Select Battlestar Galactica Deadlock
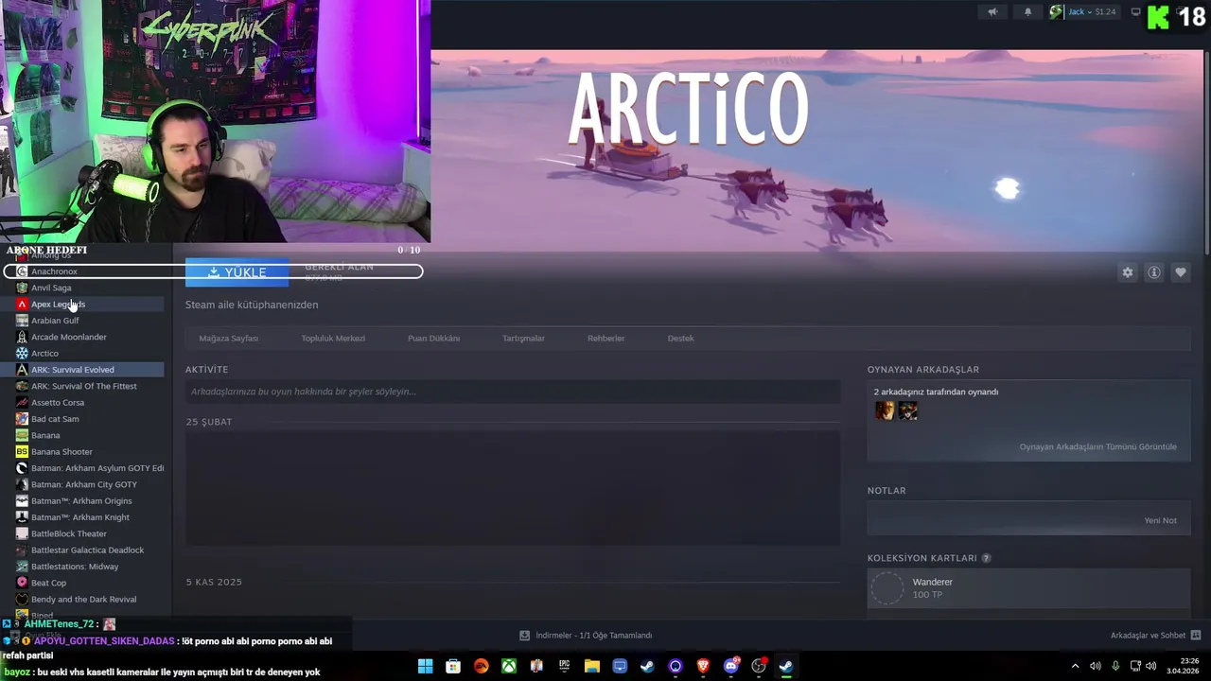Image resolution: width=1211 pixels, height=681 pixels. (87, 550)
